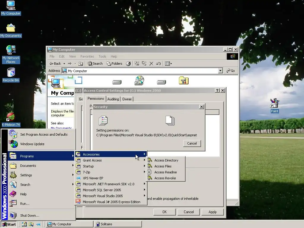
Task: Click the Up folder toolbar icon
Action: click(80, 64)
